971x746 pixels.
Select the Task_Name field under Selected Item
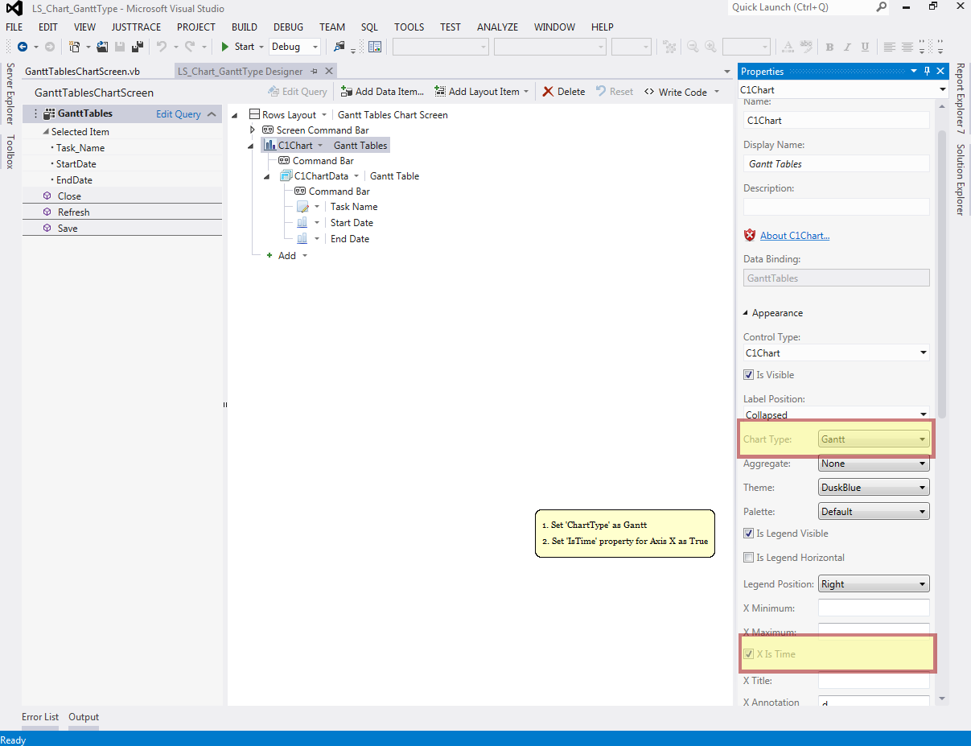pyautogui.click(x=80, y=148)
